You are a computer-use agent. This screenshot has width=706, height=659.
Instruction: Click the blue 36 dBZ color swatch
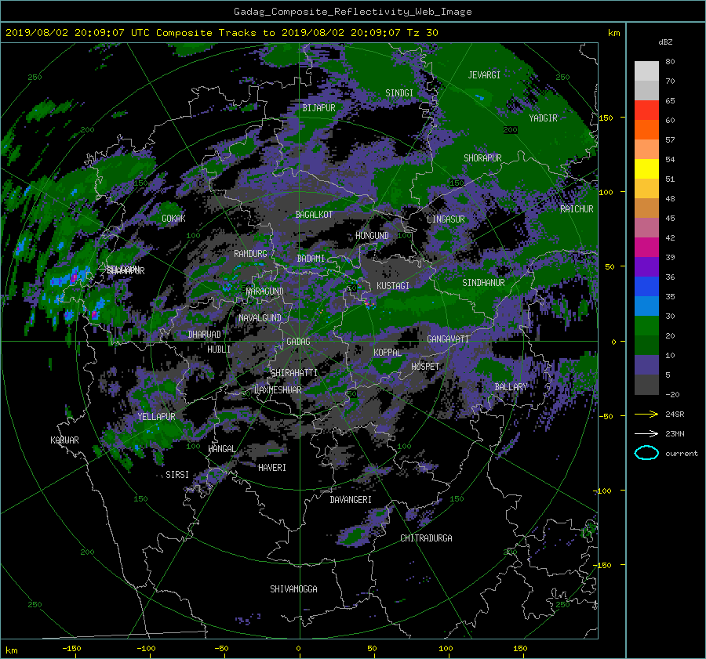pyautogui.click(x=646, y=286)
